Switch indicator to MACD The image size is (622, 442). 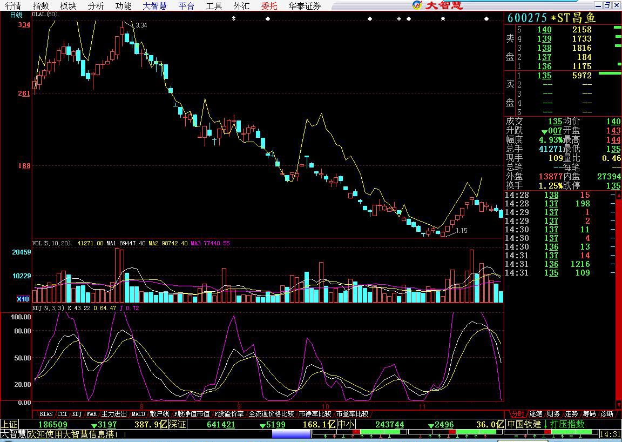pyautogui.click(x=138, y=414)
